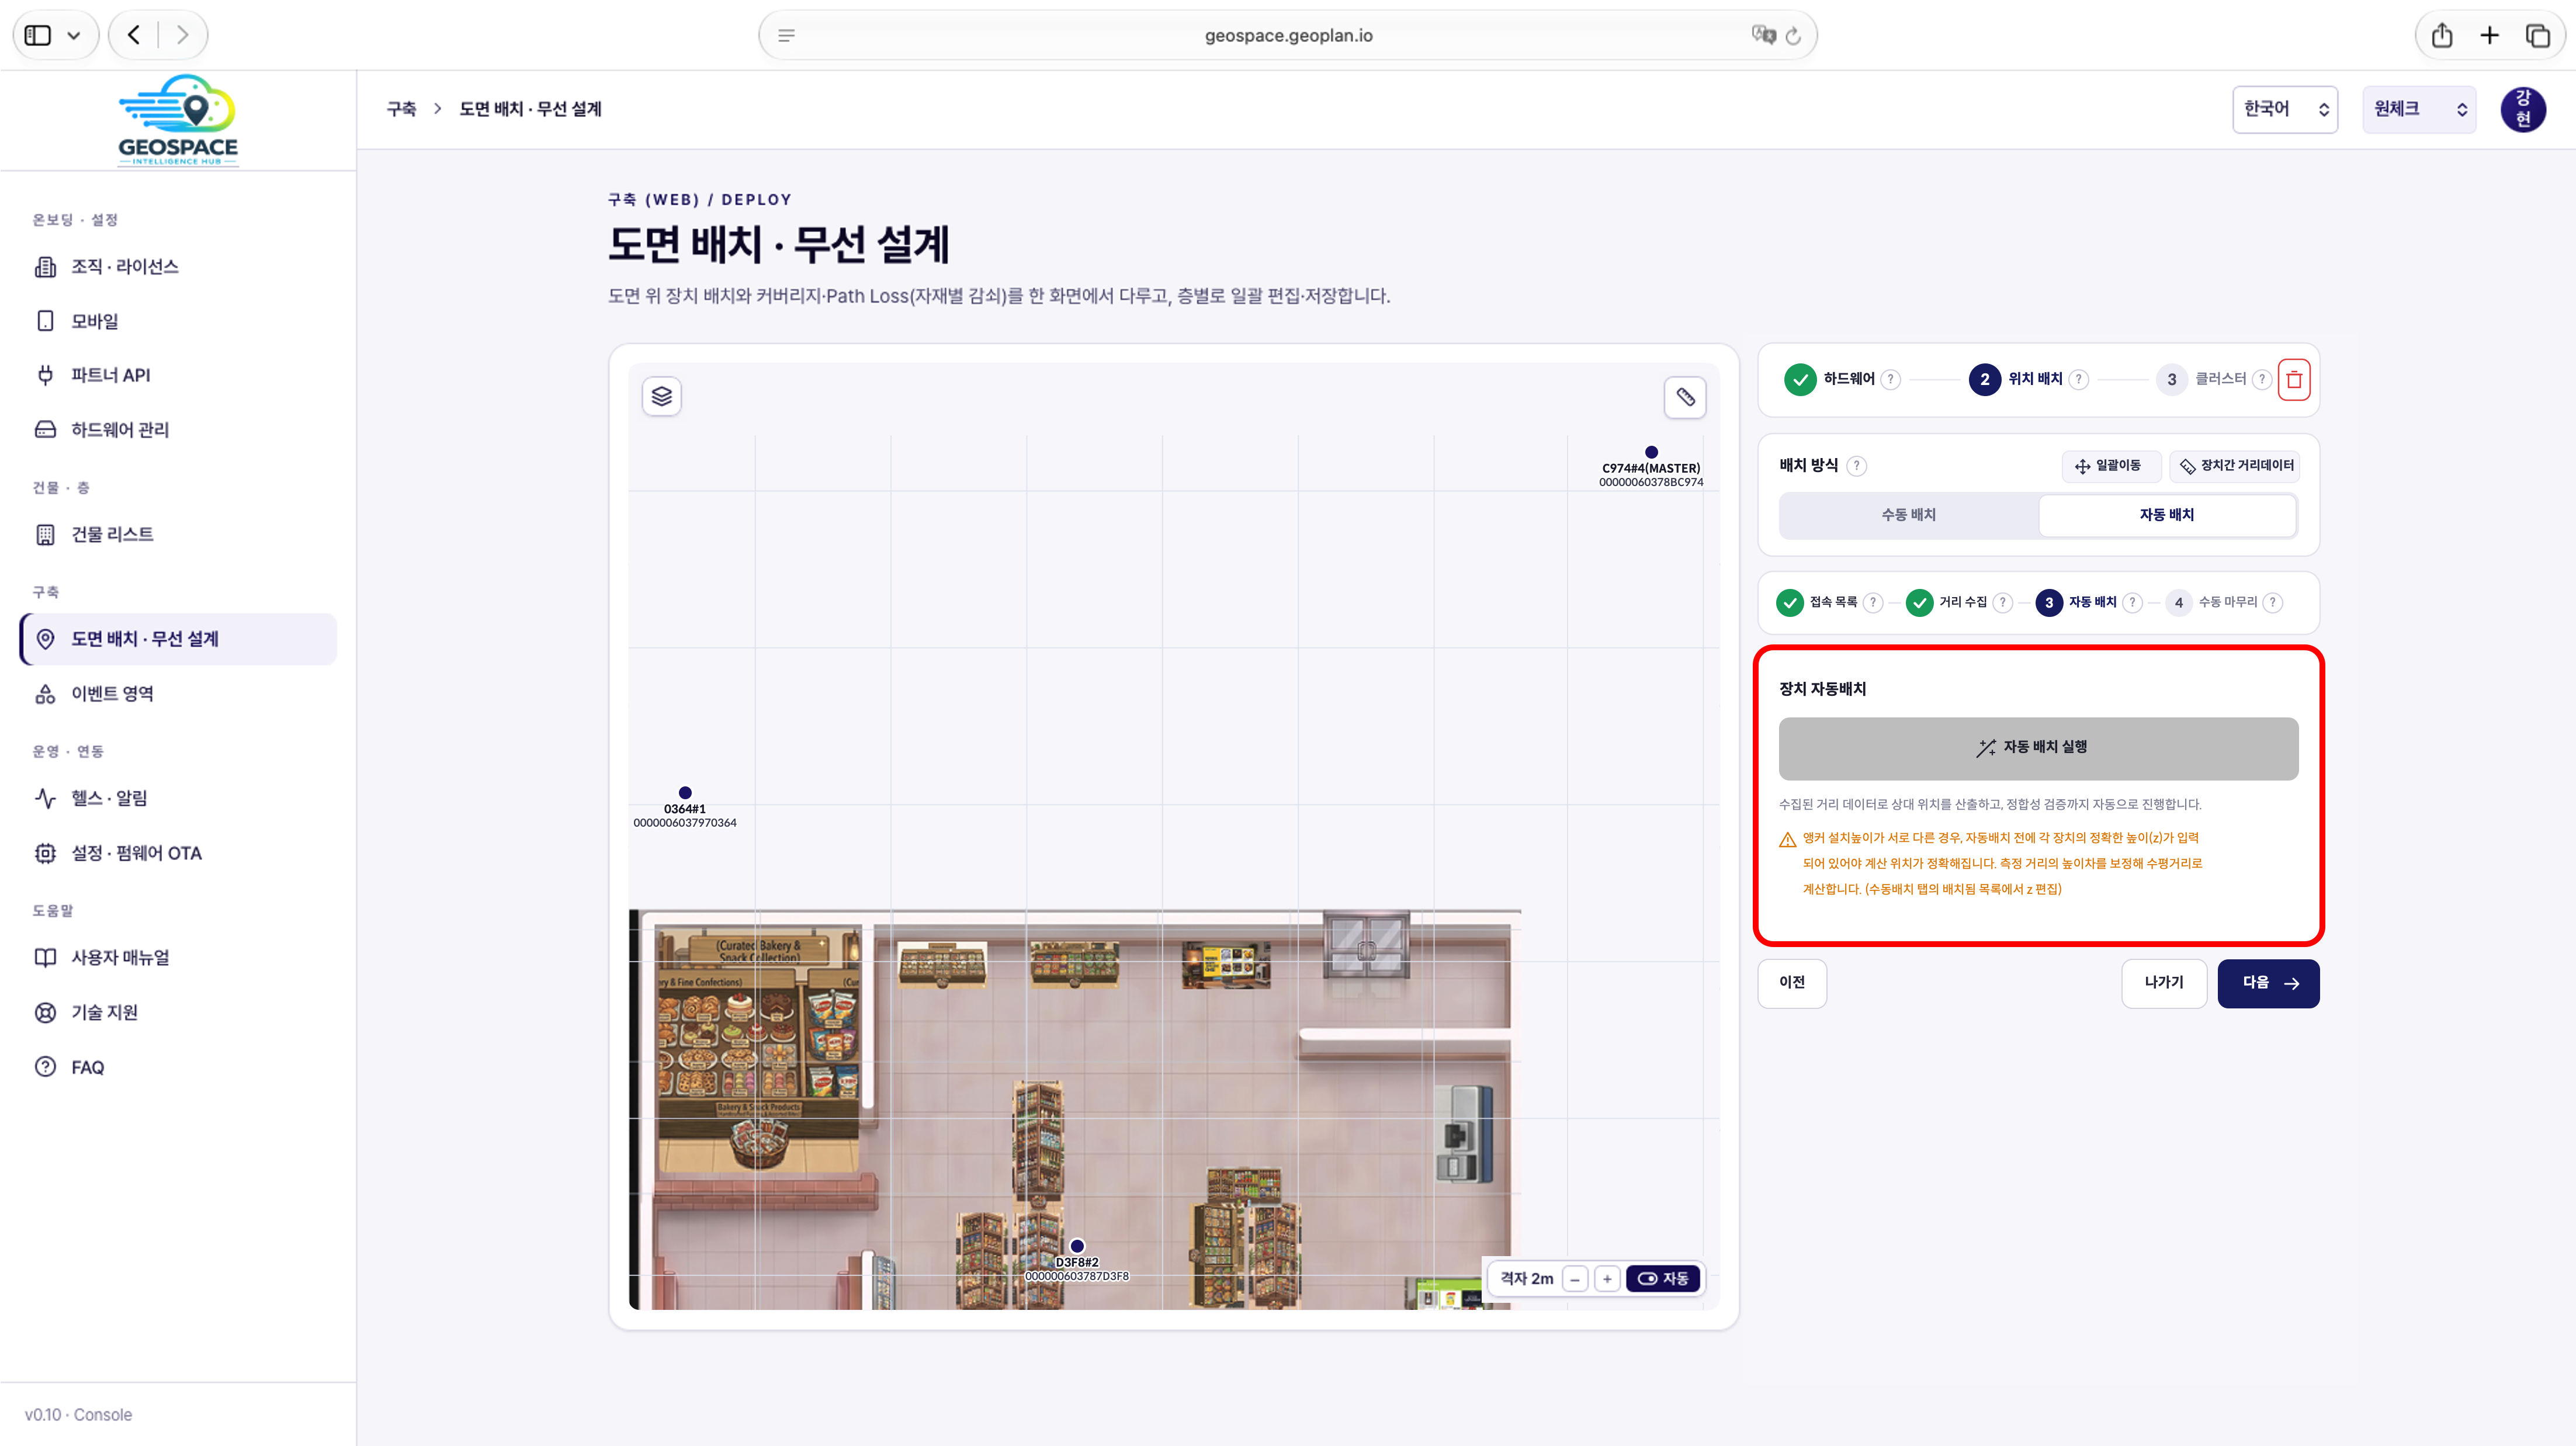Toggle the 자동 grid mode switch
This screenshot has height=1446, width=2576.
coord(1663,1278)
